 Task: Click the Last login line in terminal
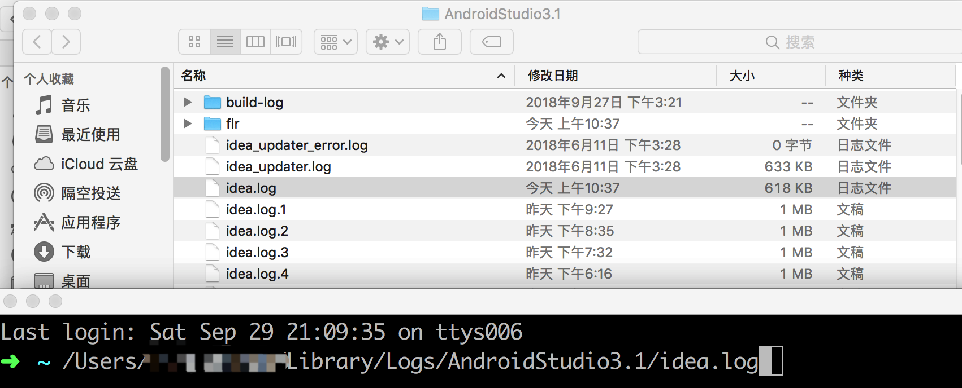pos(262,332)
